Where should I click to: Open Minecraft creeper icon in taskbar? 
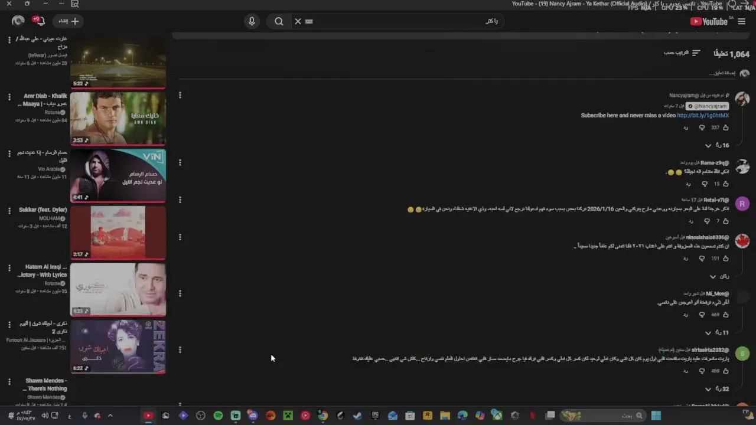coord(288,416)
